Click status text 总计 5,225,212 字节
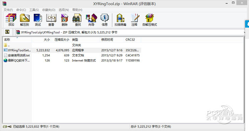The height and width of the screenshot is (131, 249). coord(151,127)
